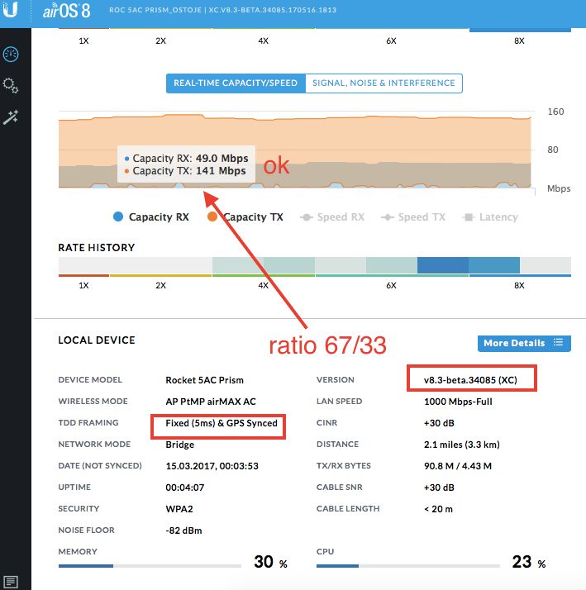This screenshot has width=586, height=590.
Task: Click the 90.8 M / 4.43 M bytes value
Action: pyautogui.click(x=458, y=466)
